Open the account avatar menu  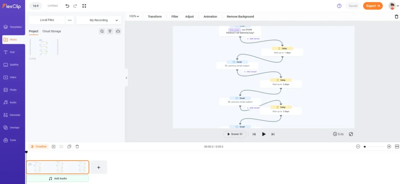(394, 6)
